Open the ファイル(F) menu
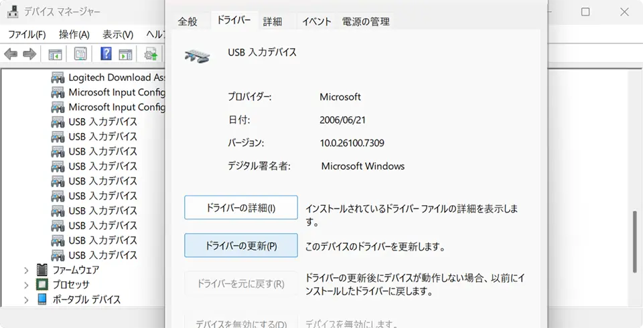The image size is (643, 328). (27, 35)
